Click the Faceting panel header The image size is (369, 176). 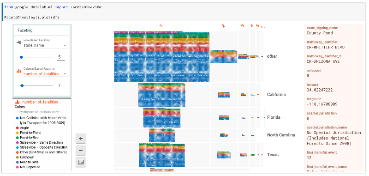pos(42,30)
